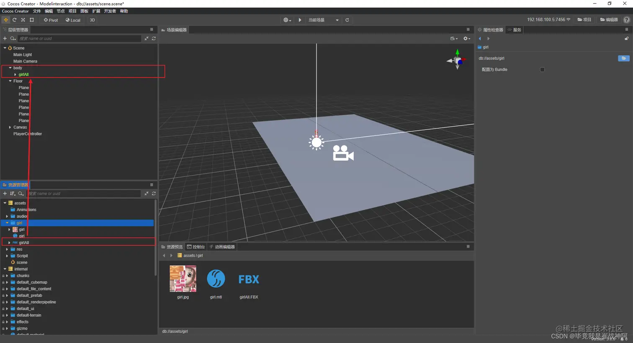Toggle the Pivot gizmo mode

pyautogui.click(x=51, y=20)
